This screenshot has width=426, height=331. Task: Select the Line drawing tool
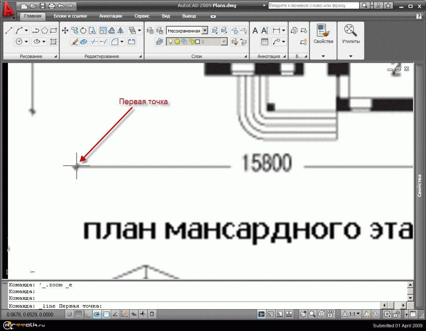8,30
